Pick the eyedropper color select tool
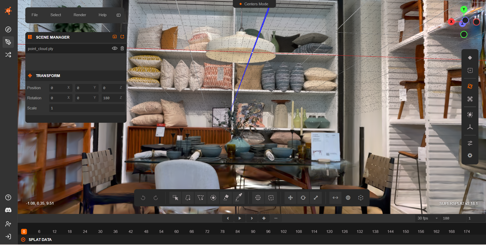Screen dimensions: 486x245 pyautogui.click(x=238, y=198)
